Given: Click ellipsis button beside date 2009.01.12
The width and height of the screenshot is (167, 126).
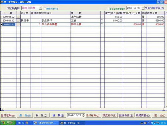Looking at the screenshot, I should click(x=18, y=21).
